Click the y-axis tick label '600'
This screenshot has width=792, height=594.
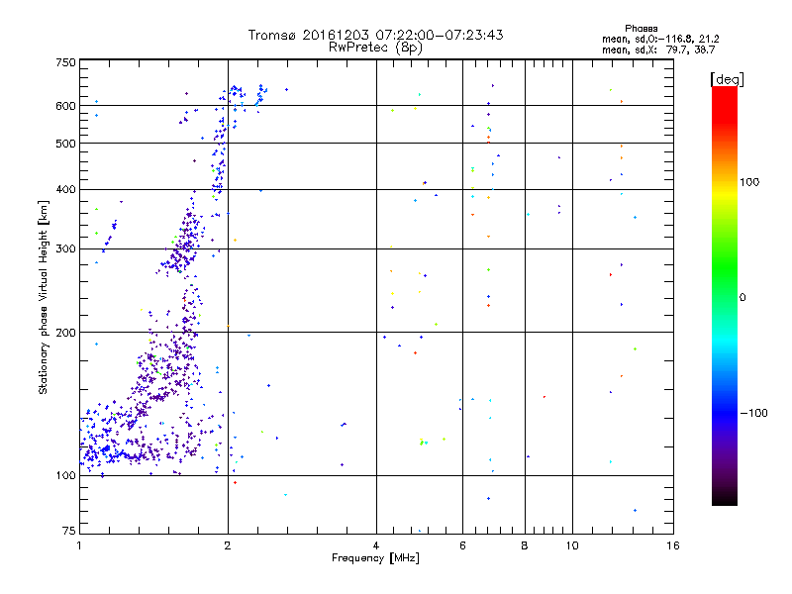coord(65,106)
